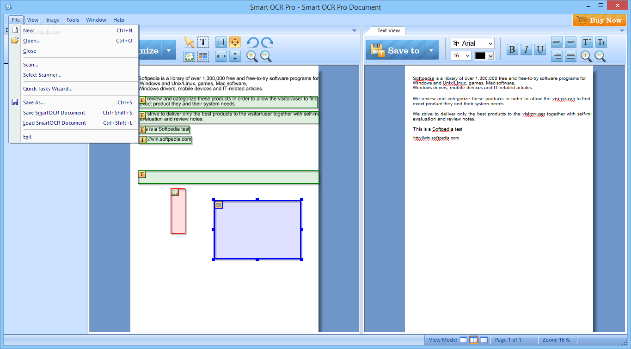This screenshot has height=349, width=631.
Task: Choose Select Scanner... menu entry
Action: 74,75
